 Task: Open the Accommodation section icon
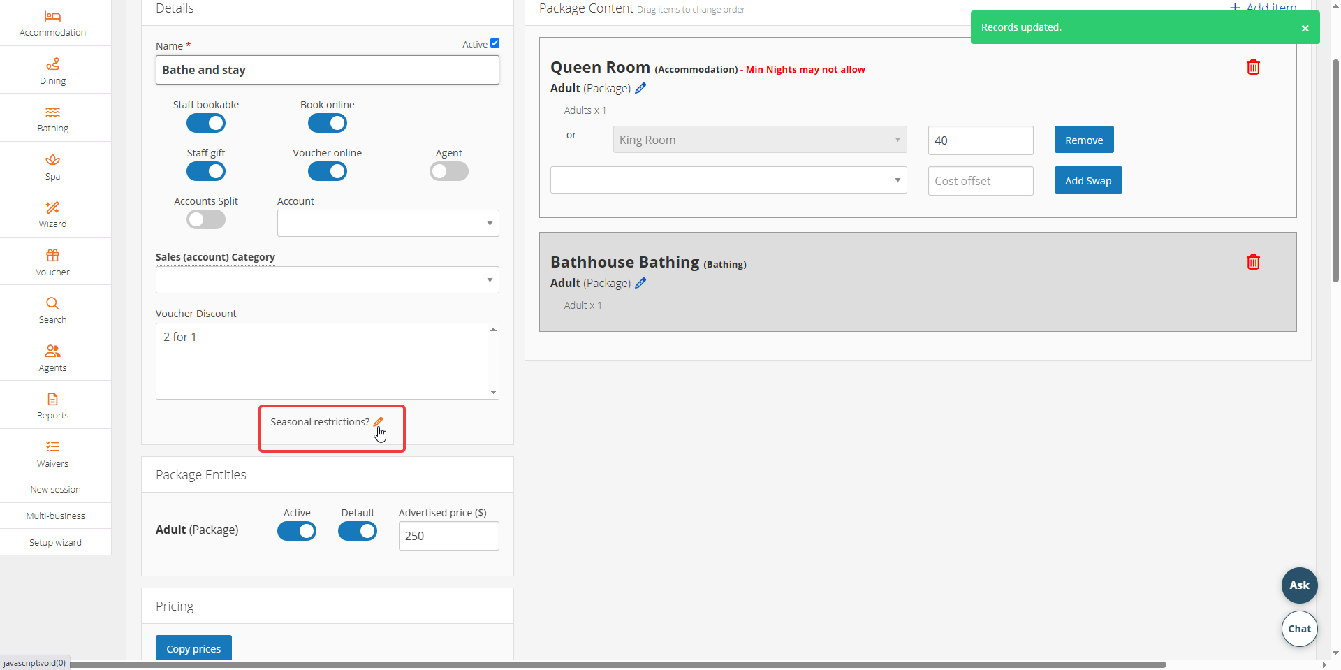[52, 17]
